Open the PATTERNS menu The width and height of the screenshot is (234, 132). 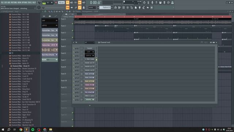coord(14,3)
